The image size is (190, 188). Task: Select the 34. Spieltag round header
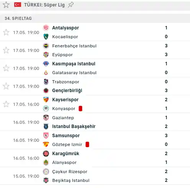click(95, 18)
